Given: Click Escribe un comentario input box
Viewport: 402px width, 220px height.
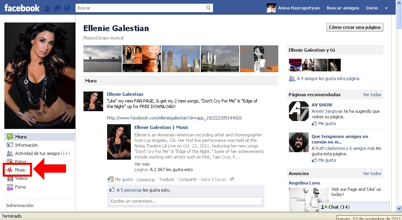Looking at the screenshot, I should click(x=186, y=201).
